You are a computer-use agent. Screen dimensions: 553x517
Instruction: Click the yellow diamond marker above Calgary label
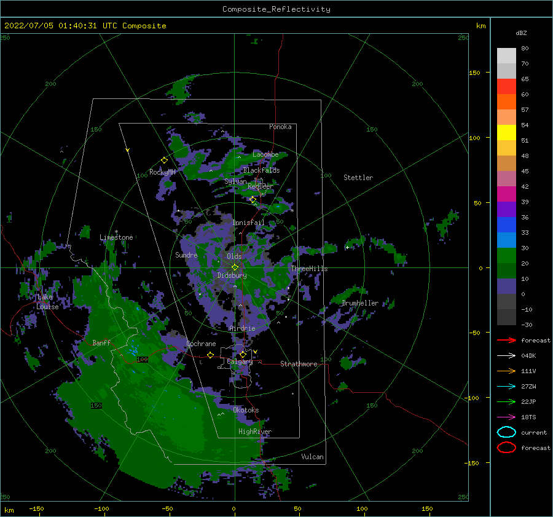point(243,354)
